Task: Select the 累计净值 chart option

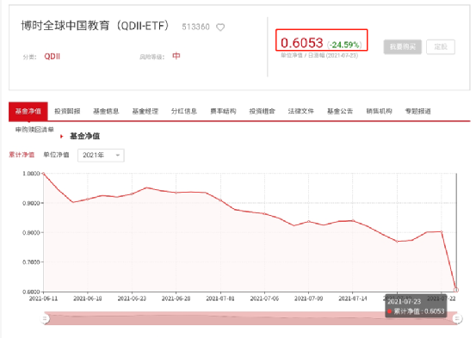Action: [x=22, y=155]
